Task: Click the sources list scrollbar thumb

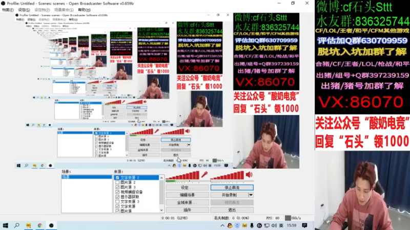Action: [x=161, y=193]
